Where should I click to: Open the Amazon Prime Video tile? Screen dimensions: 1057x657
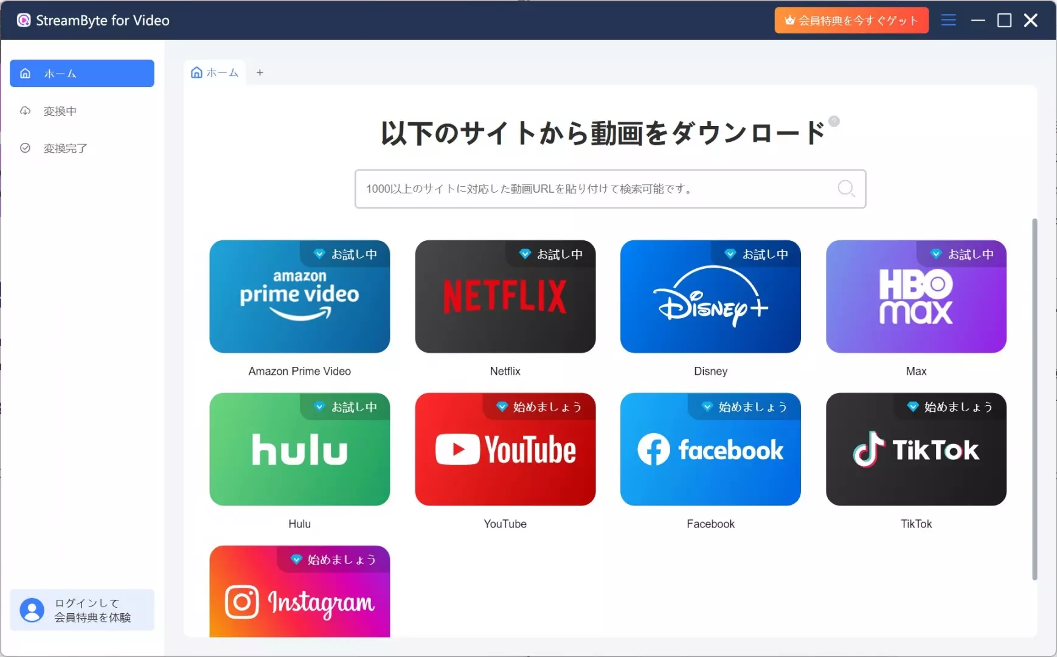click(x=299, y=296)
